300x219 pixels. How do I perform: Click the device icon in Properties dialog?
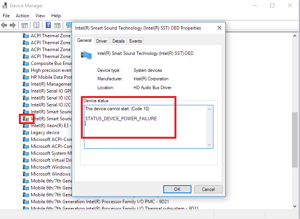point(86,55)
